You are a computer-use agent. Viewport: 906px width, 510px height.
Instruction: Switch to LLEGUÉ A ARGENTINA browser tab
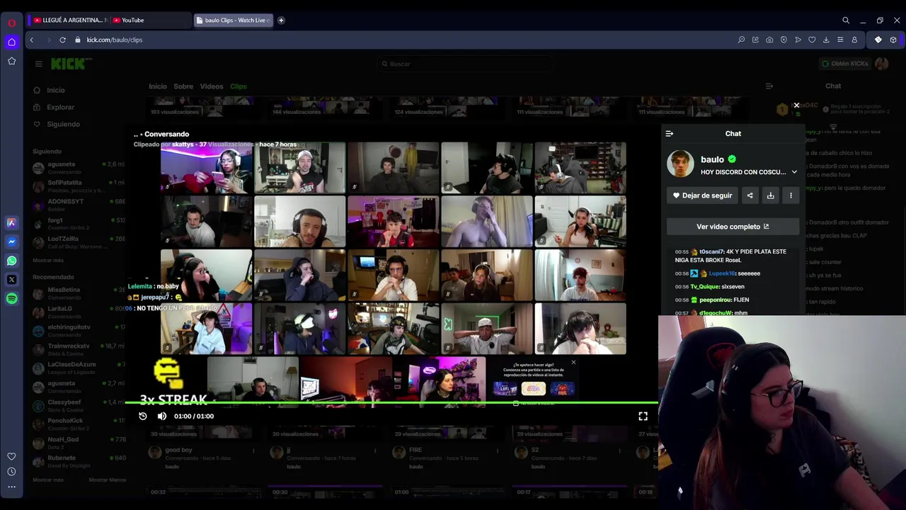point(69,20)
